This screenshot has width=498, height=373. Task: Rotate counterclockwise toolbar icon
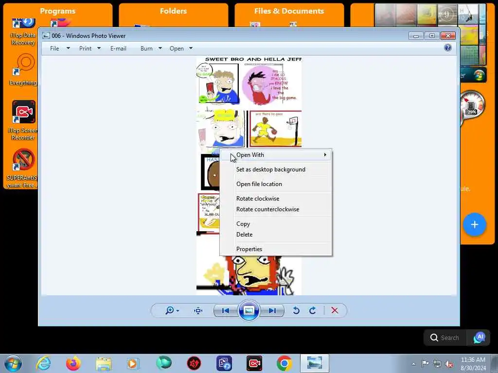coord(296,310)
